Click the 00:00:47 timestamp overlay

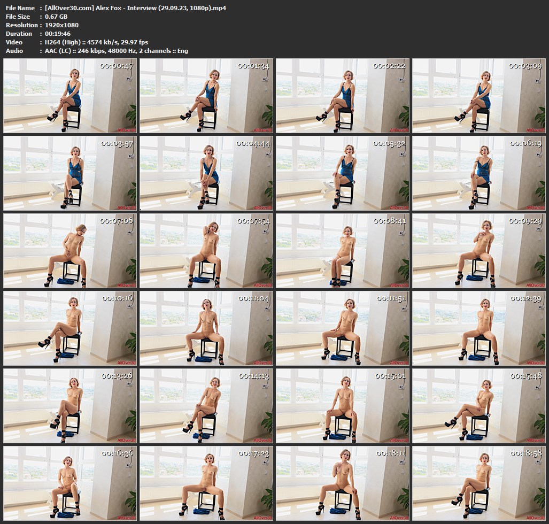(117, 66)
